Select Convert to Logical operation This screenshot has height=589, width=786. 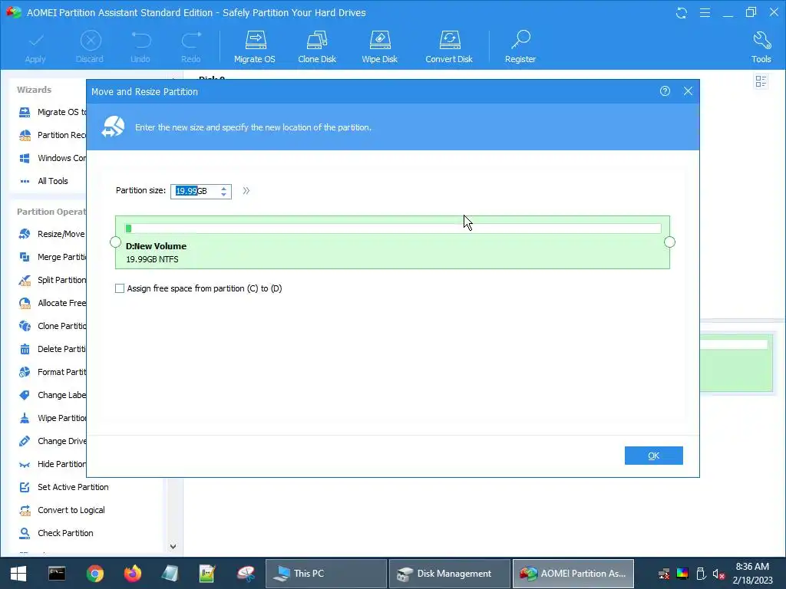click(61, 510)
